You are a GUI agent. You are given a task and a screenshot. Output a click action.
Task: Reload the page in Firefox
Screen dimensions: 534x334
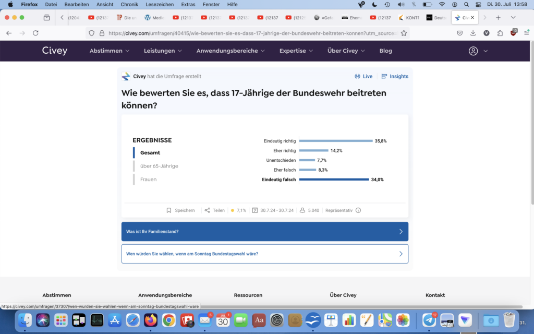pyautogui.click(x=35, y=33)
